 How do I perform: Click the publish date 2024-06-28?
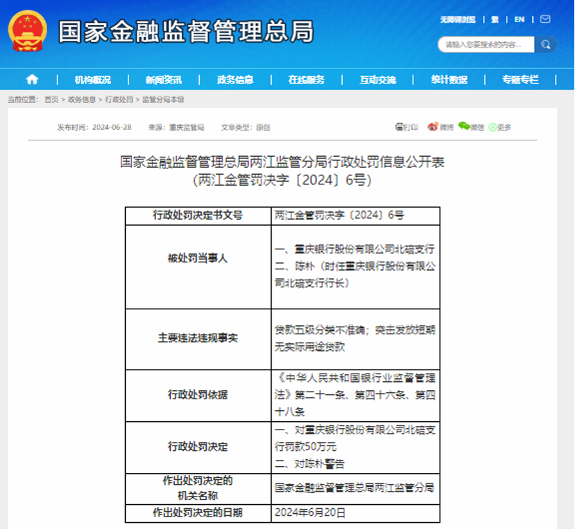(112, 127)
